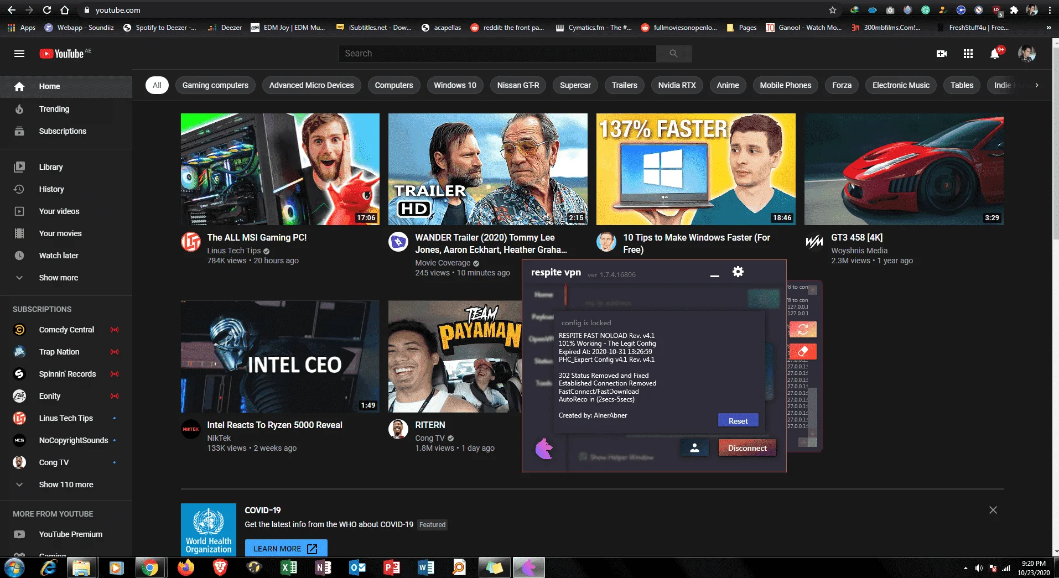This screenshot has height=578, width=1059.
Task: Expand Show 110 more subscriptions
Action: 66,485
